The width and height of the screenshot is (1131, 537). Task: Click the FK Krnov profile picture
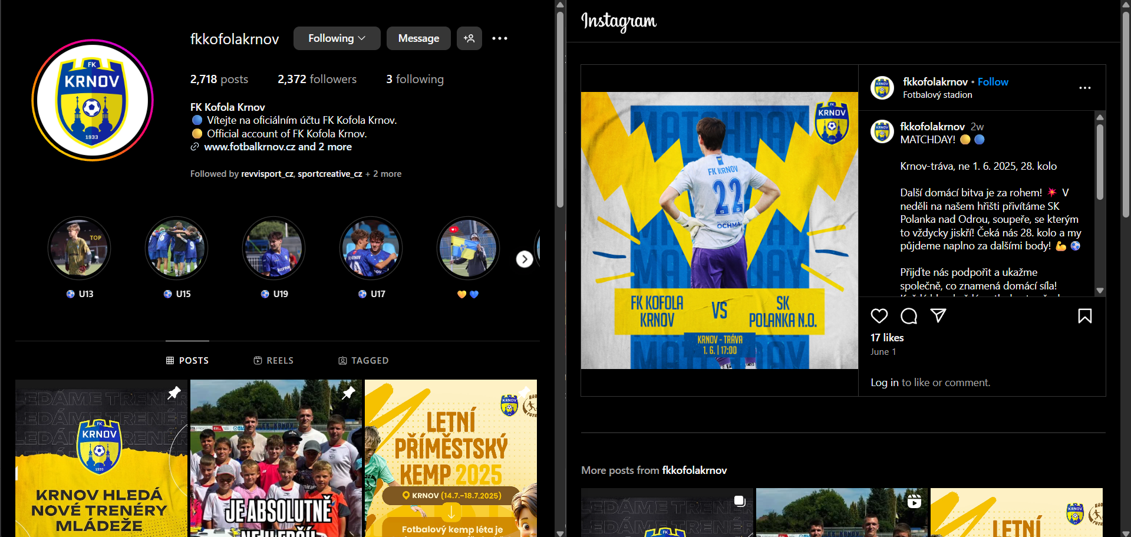(x=92, y=100)
